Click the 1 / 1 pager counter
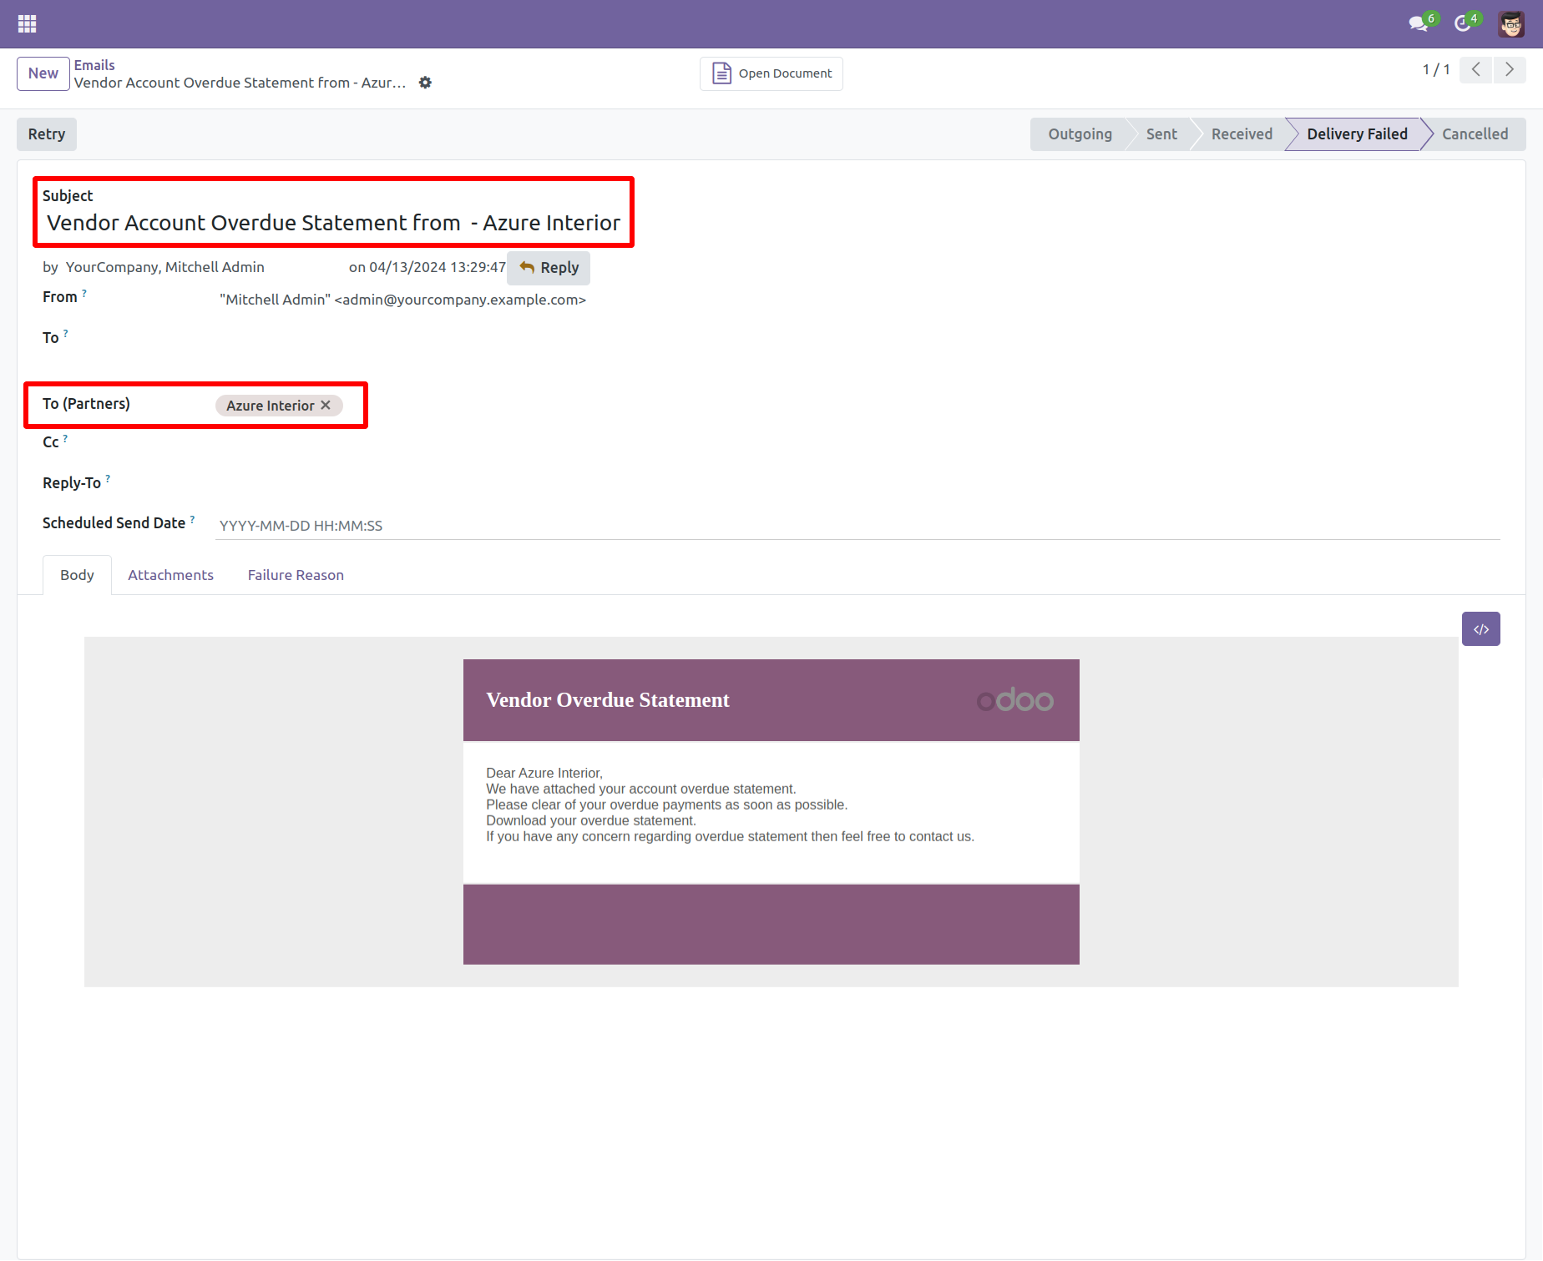 point(1436,69)
